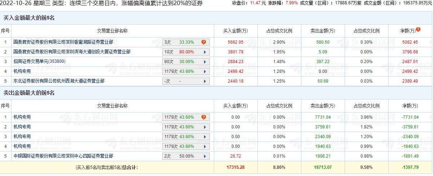Click 买入金额最大的前5名 section header

[28, 18]
